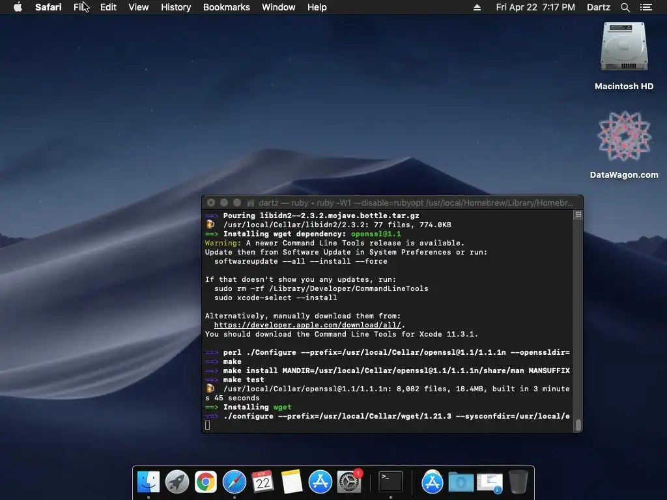Click the green openssl@1.1 text
Screen dimensions: 667x500
point(376,234)
